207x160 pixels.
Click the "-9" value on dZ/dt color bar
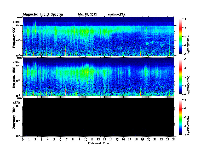tap(185, 135)
